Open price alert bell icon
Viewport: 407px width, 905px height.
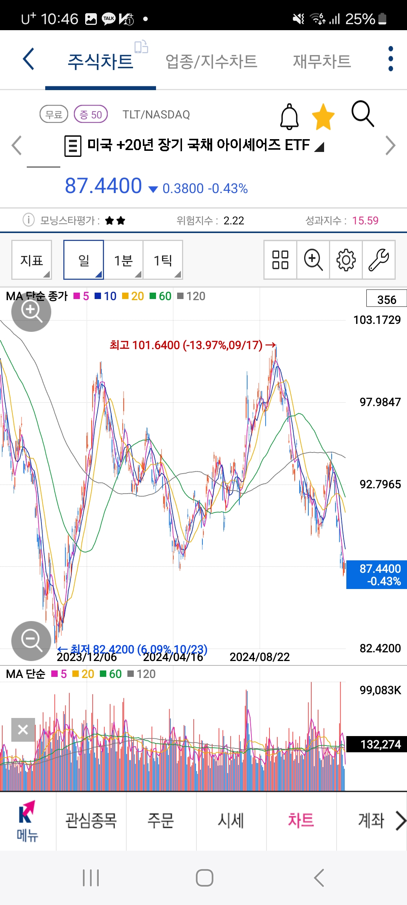tap(289, 117)
